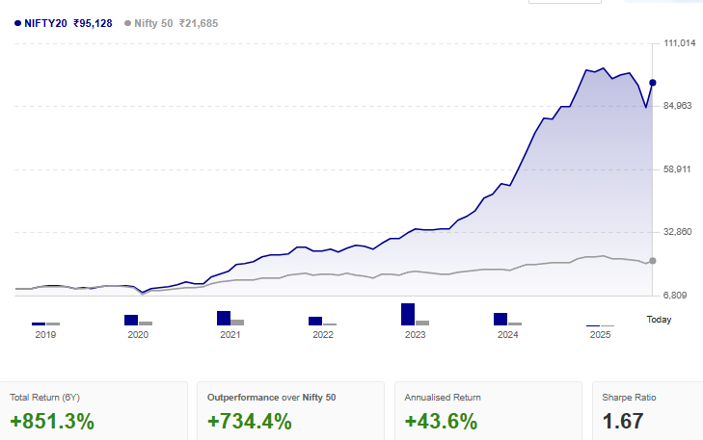Select the 2021 yearly return bar
This screenshot has height=440, width=703.
click(230, 319)
